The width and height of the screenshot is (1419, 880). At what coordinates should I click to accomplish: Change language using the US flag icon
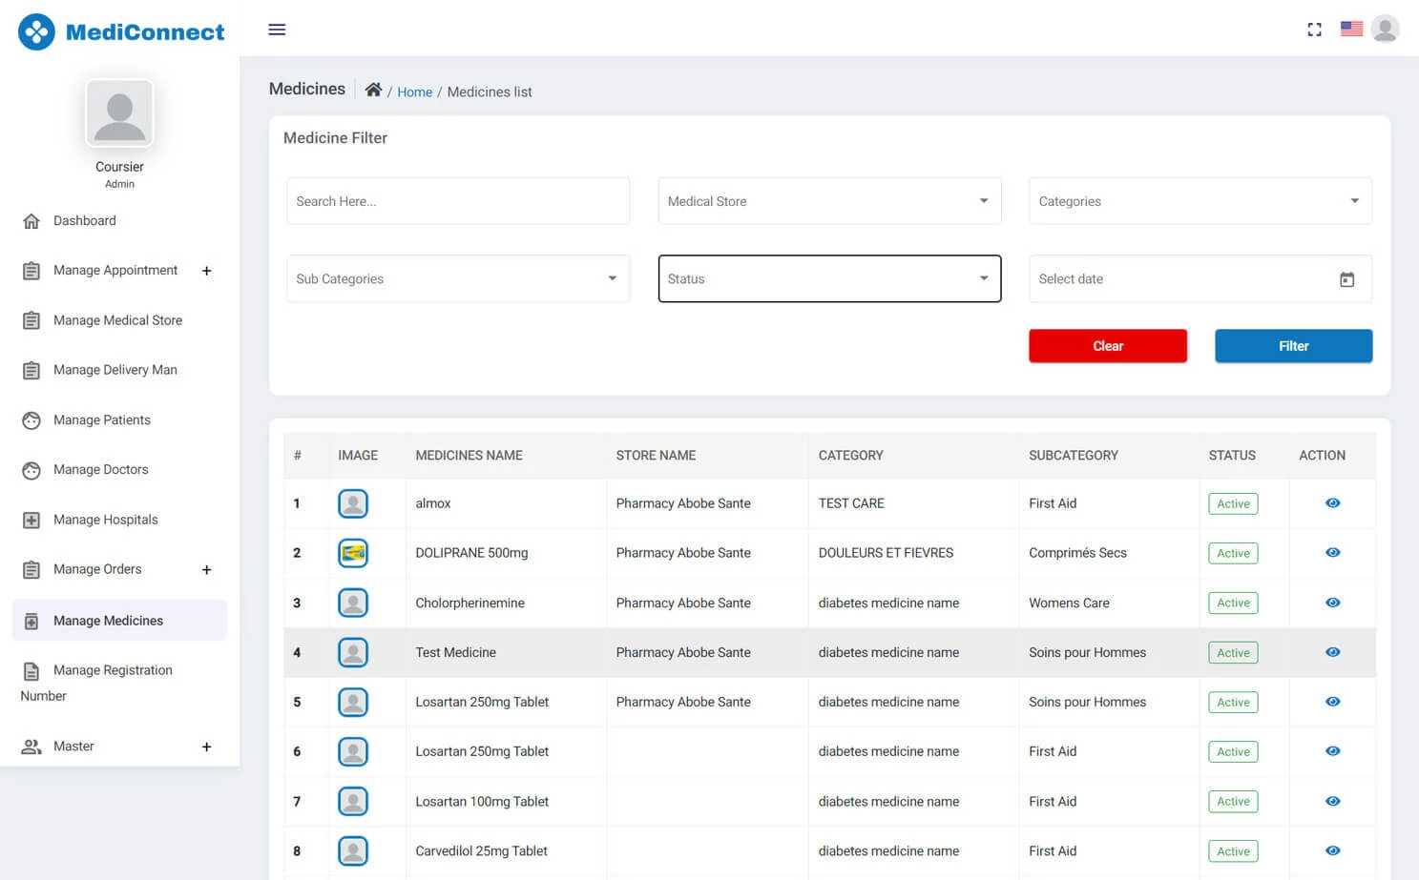1351,29
